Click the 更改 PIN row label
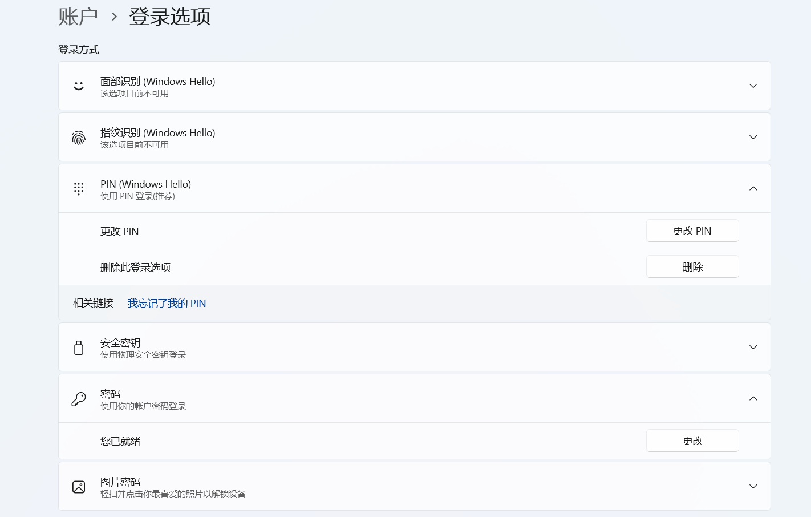811x517 pixels. tap(119, 232)
